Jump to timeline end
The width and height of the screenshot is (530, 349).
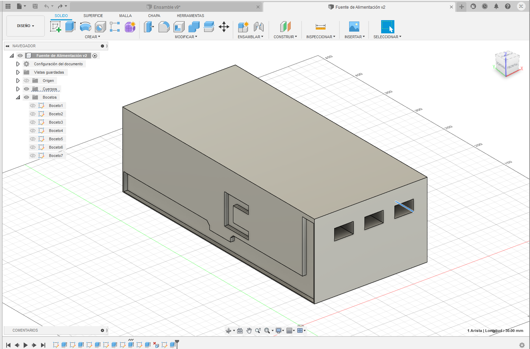(43, 345)
